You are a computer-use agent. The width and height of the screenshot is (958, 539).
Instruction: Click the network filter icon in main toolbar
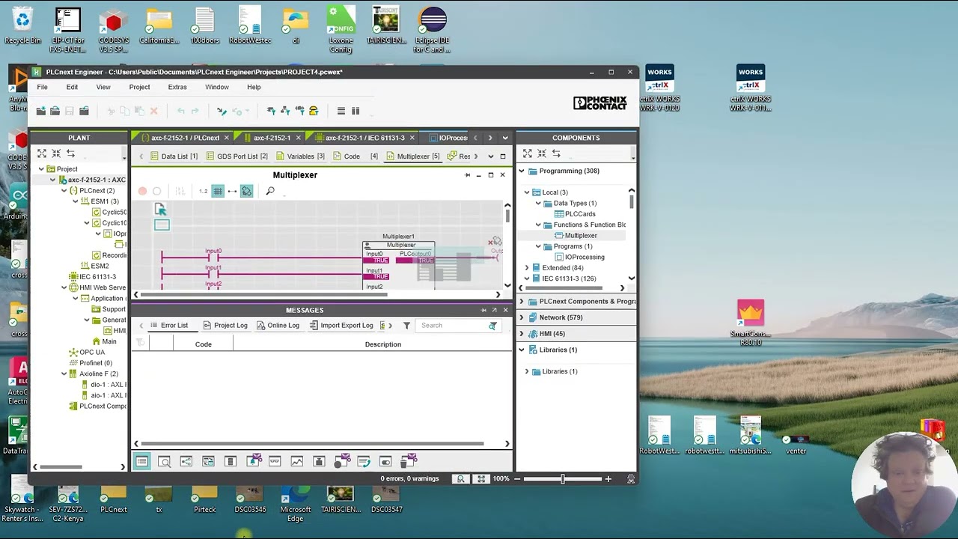[x=285, y=111]
